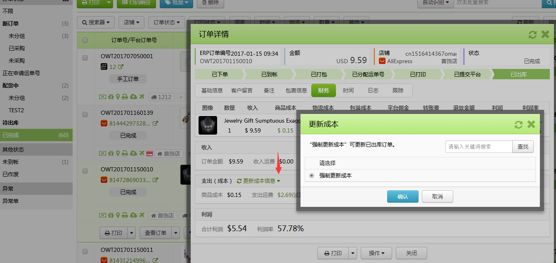
Task: Check the box for order OWT201701150011
Action: 85,251
